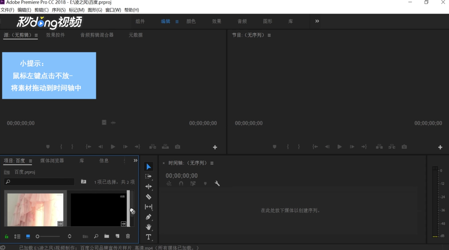Open Program monitor panel menu icon
The image size is (449, 250).
[269, 35]
